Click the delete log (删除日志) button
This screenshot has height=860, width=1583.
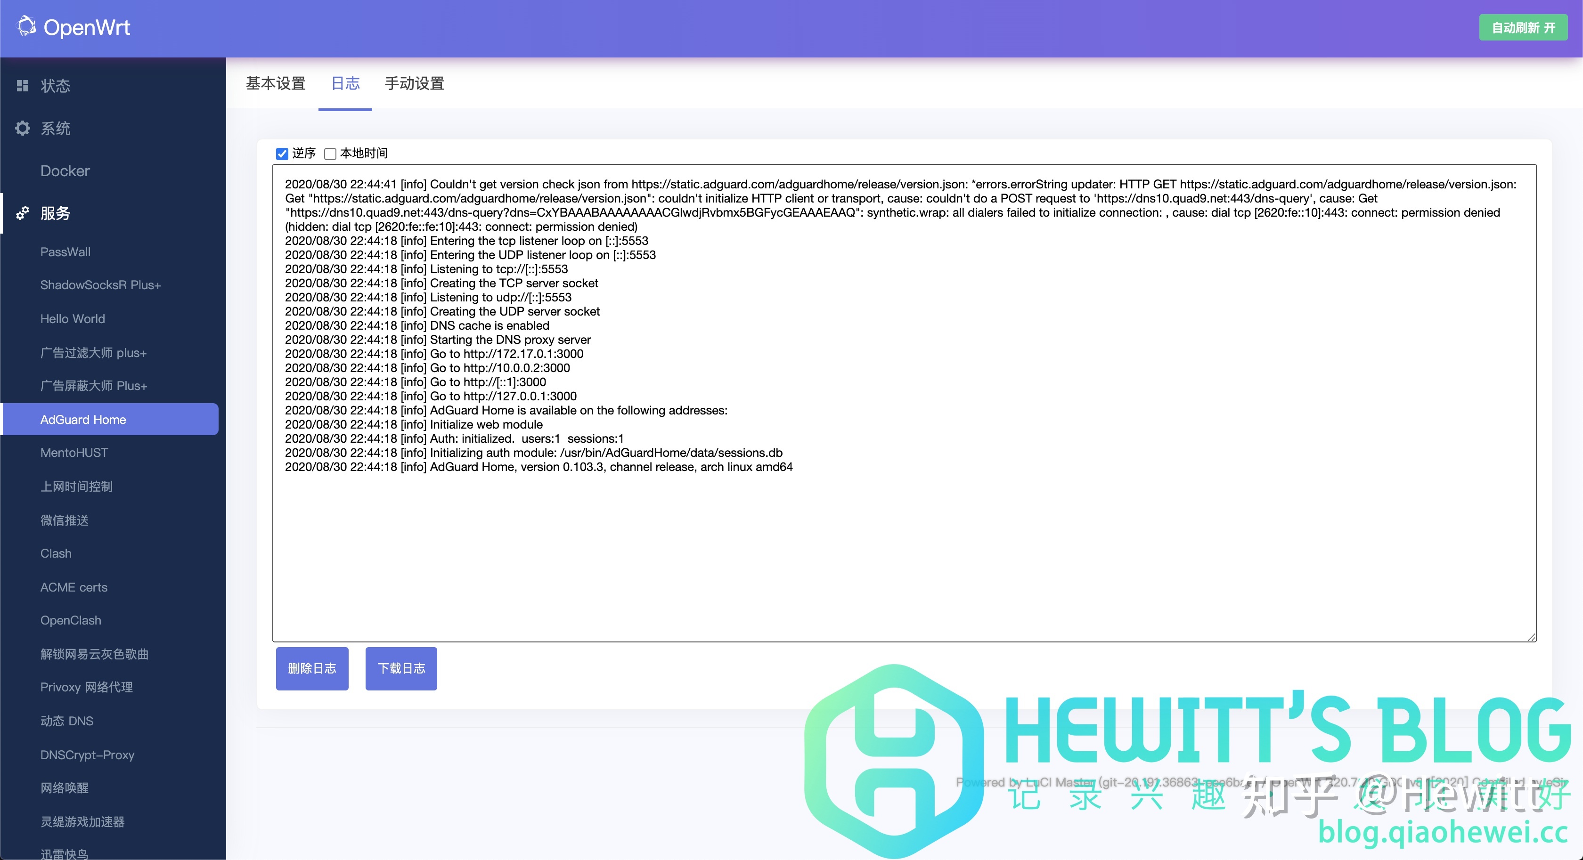(312, 668)
